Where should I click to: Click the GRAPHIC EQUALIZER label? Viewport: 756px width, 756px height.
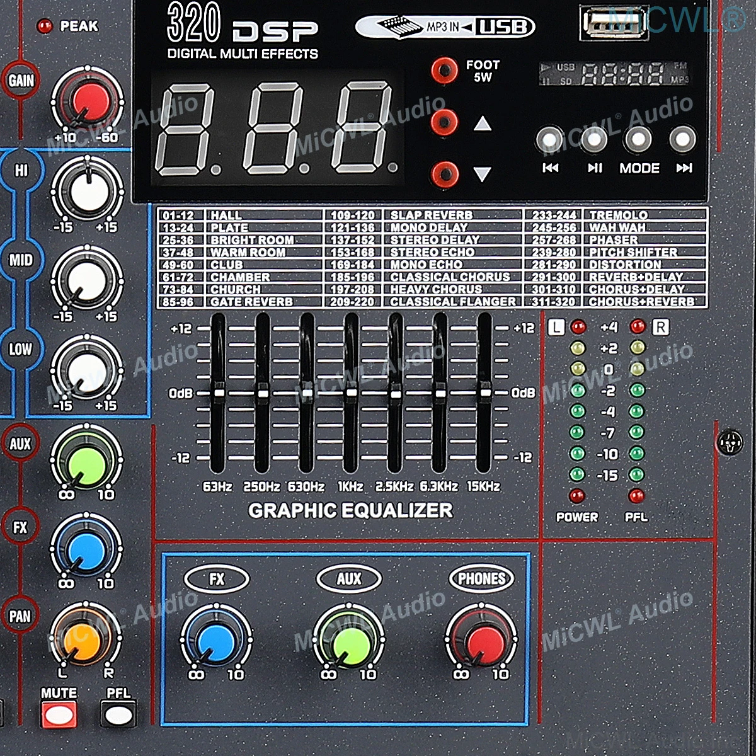click(350, 510)
